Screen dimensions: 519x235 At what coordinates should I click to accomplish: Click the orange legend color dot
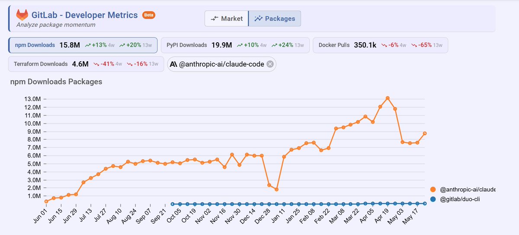pyautogui.click(x=433, y=189)
